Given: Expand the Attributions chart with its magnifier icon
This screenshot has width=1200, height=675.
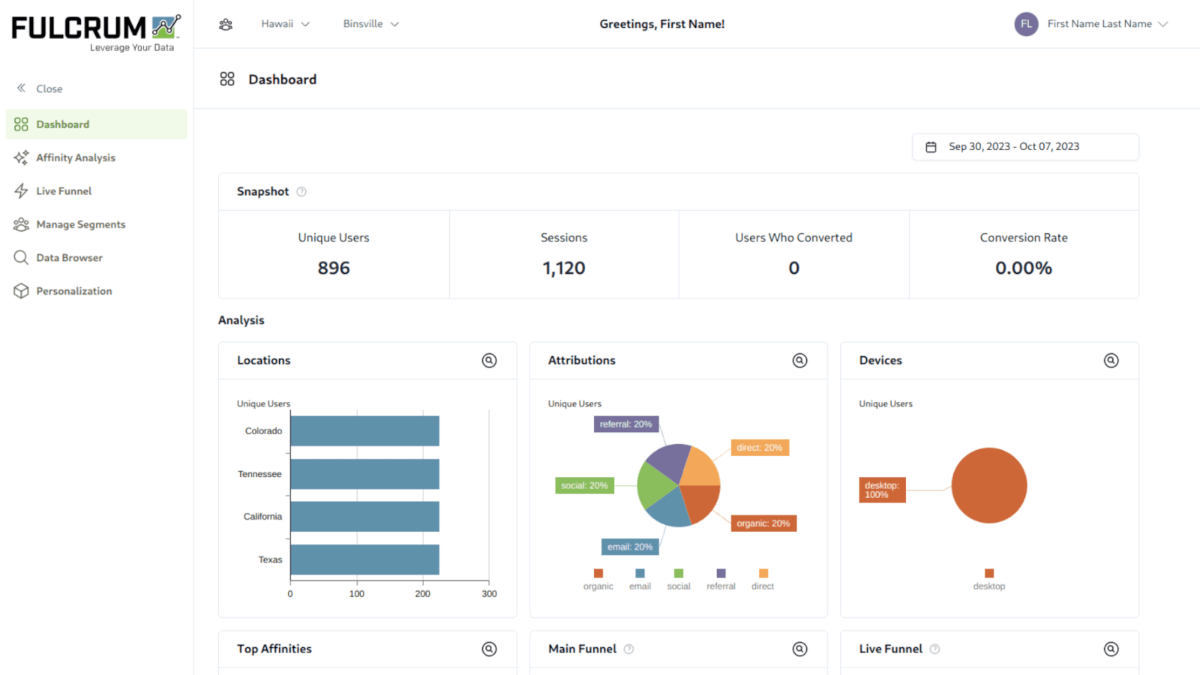Looking at the screenshot, I should [x=799, y=360].
